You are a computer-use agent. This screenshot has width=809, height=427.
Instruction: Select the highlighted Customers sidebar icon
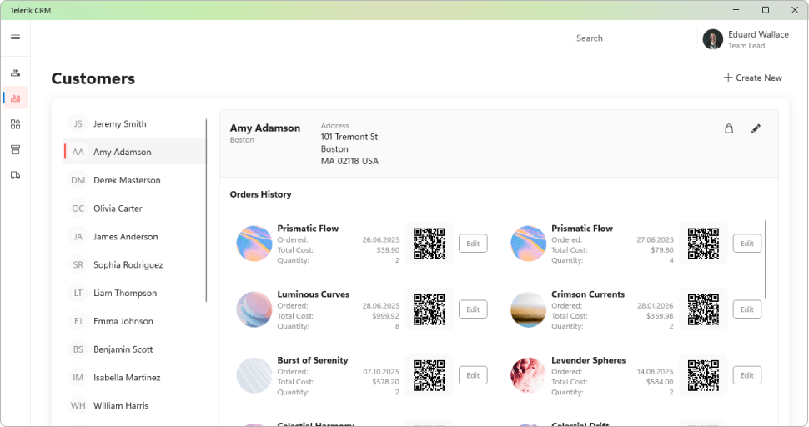pyautogui.click(x=16, y=98)
